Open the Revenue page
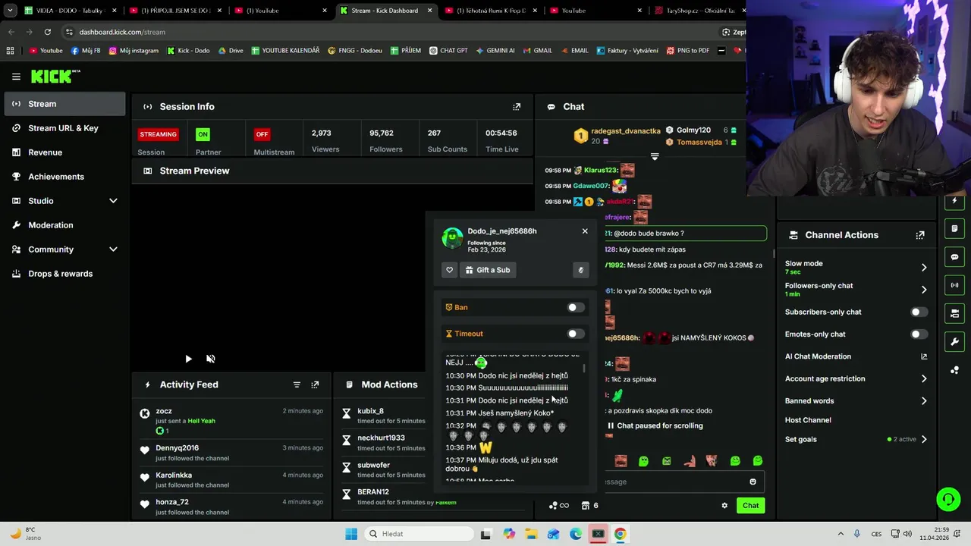 coord(65,152)
